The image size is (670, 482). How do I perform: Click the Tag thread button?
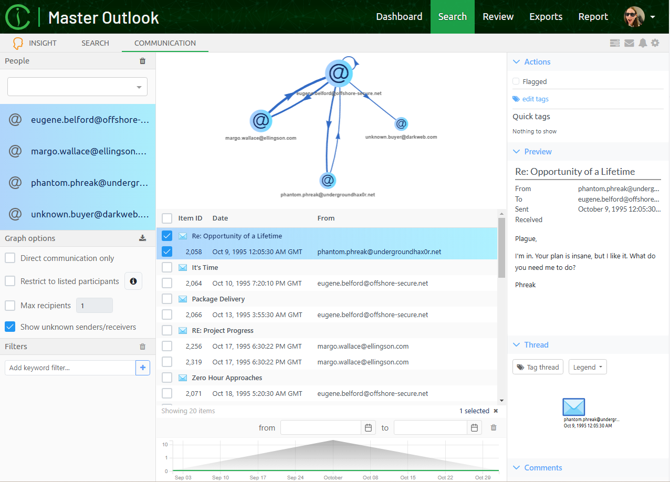click(x=538, y=366)
